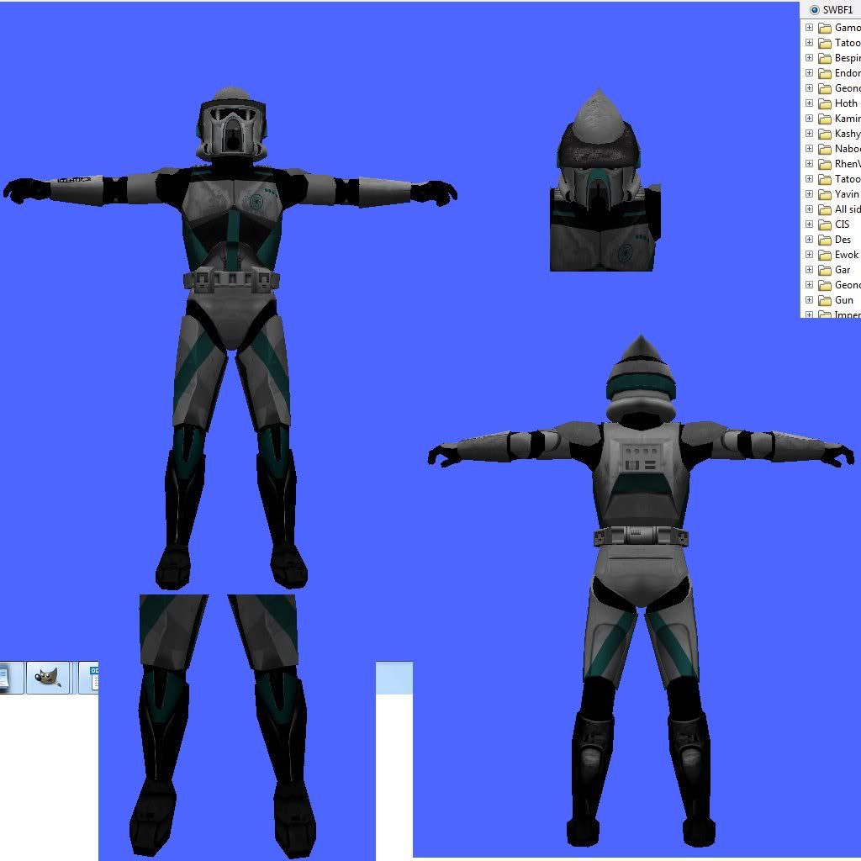Expand the RhenV tree node

pos(809,163)
